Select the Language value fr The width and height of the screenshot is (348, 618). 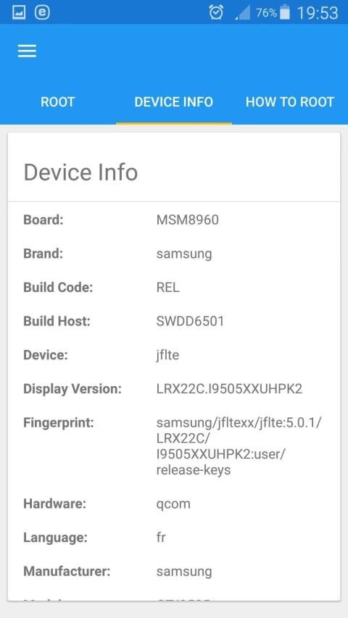161,537
